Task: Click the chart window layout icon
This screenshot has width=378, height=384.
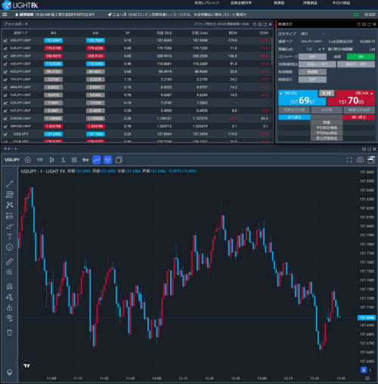Action: point(371,160)
